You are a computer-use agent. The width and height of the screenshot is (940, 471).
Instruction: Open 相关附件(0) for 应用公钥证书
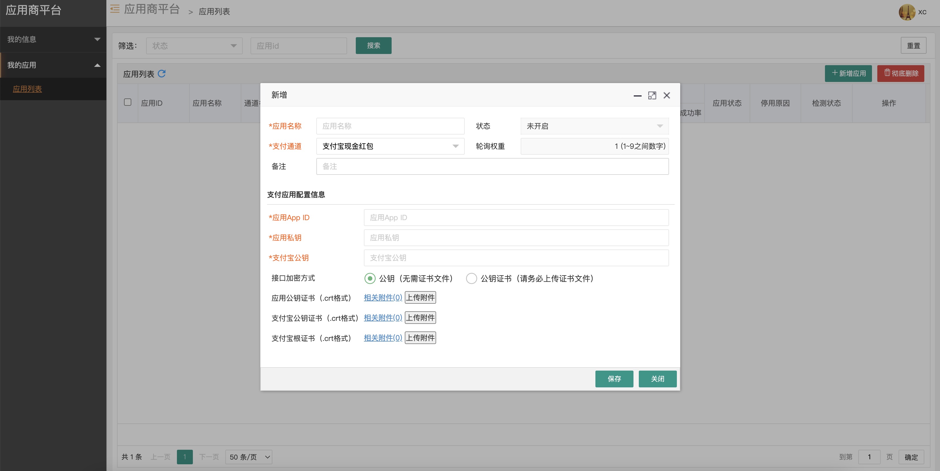[x=383, y=298]
